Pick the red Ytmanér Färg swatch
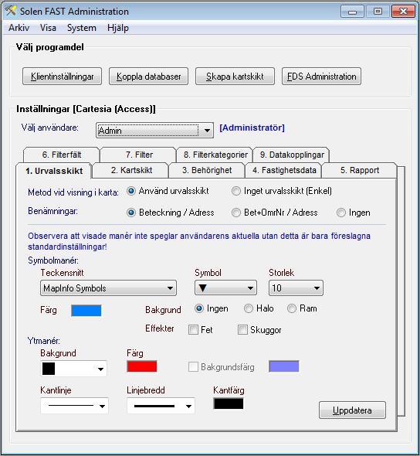The image size is (420, 456). point(142,366)
